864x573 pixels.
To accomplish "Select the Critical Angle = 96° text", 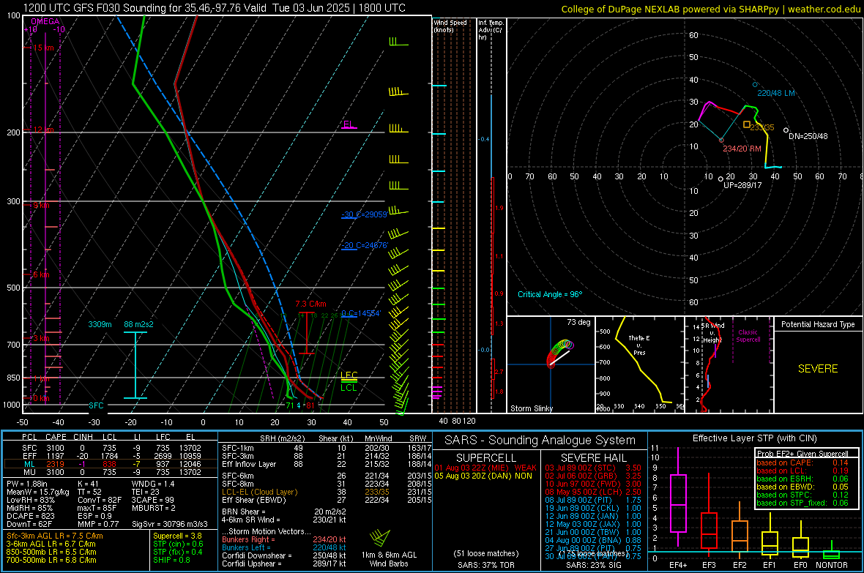I will (550, 295).
